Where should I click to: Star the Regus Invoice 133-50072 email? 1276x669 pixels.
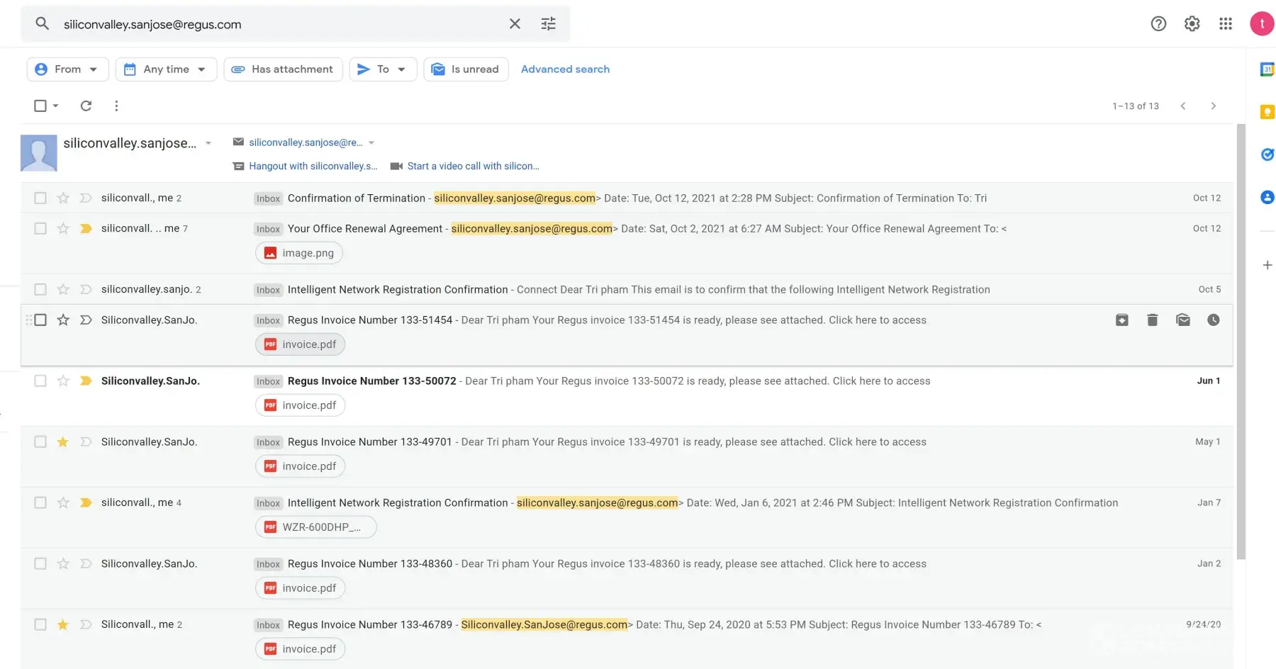click(63, 381)
